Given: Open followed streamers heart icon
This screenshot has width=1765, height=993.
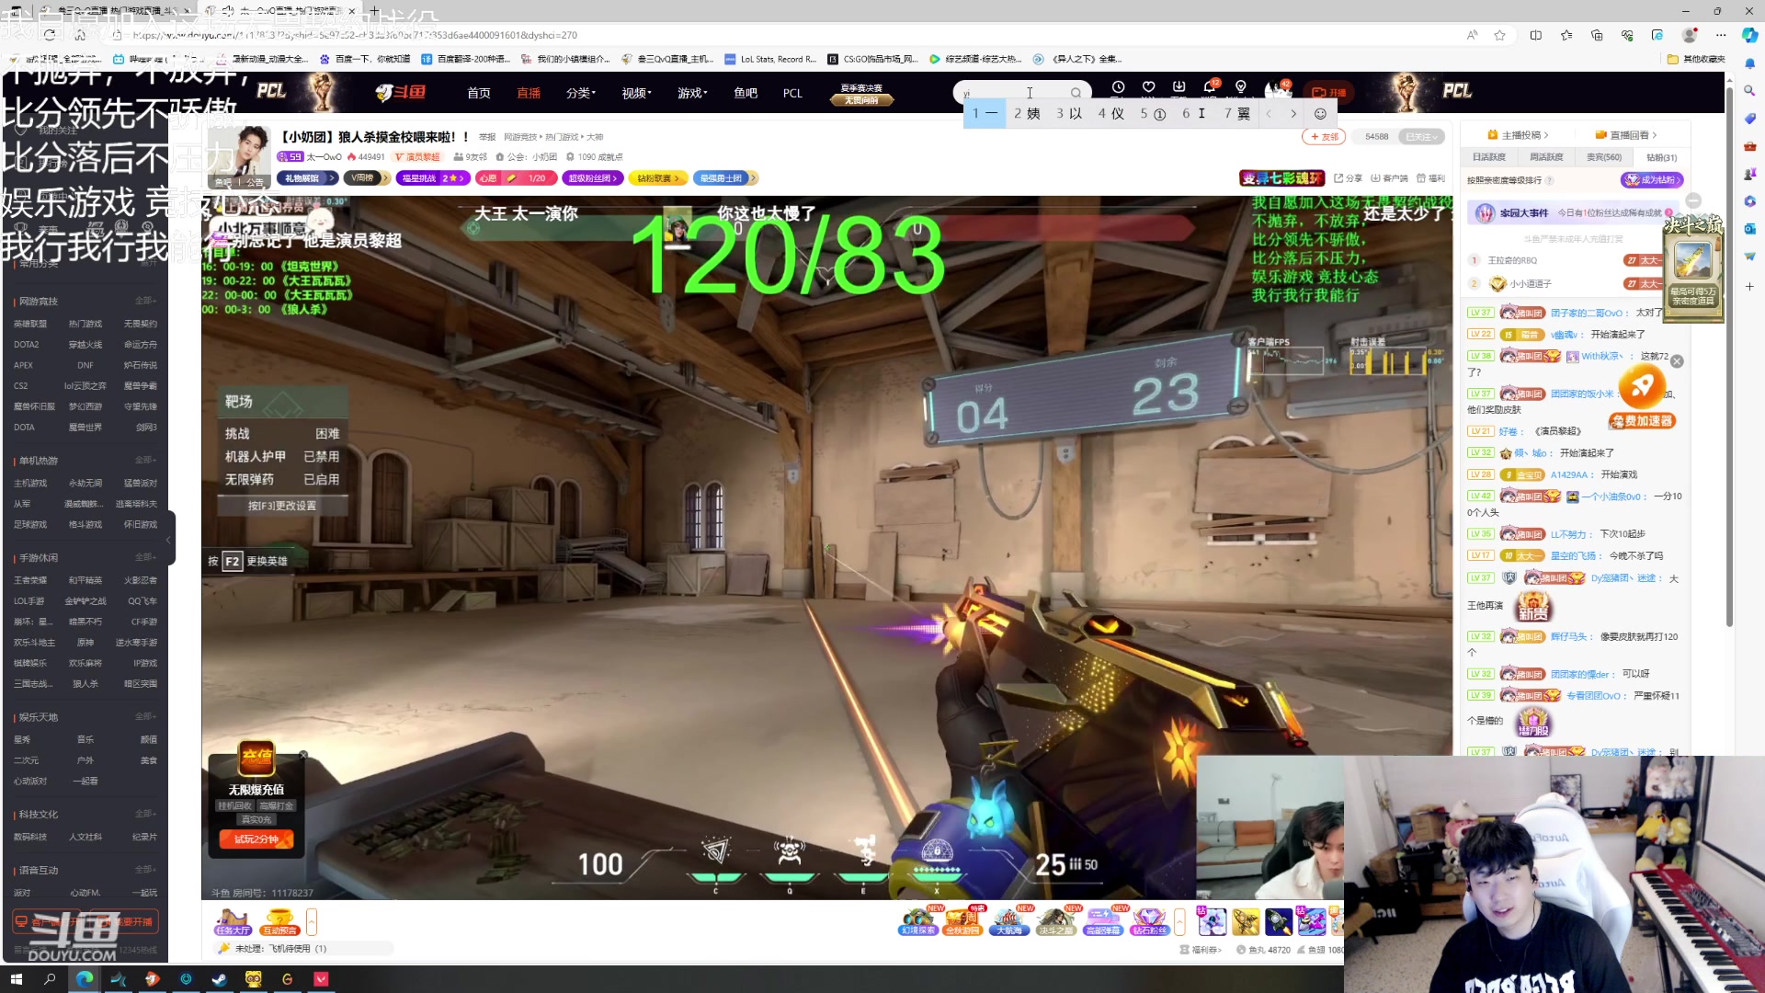Looking at the screenshot, I should (x=1148, y=87).
